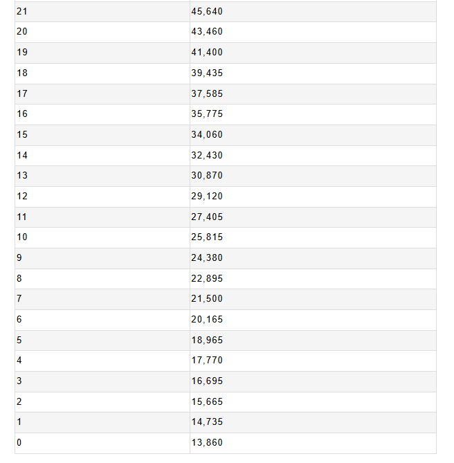
Task: Select row label 16 in first column
Action: point(22,114)
